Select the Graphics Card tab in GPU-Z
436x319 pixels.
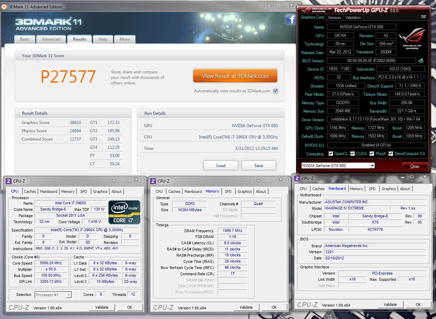pos(312,17)
